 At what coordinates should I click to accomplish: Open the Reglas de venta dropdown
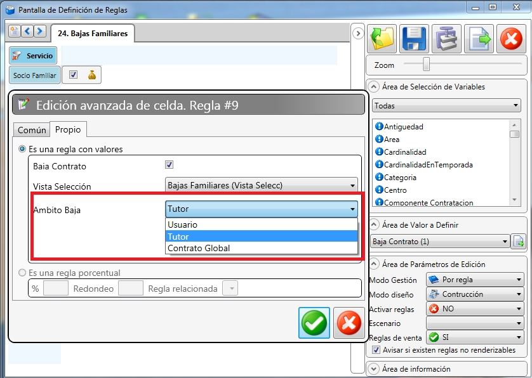[x=475, y=337]
